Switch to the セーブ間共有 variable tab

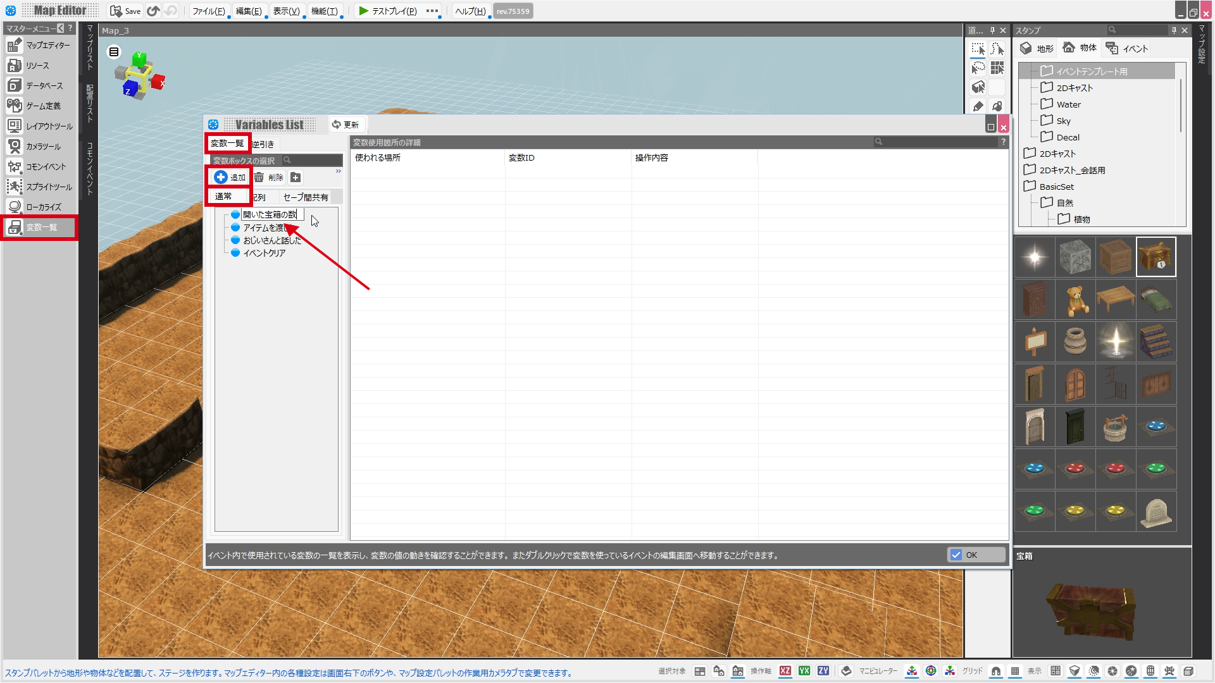coord(306,197)
